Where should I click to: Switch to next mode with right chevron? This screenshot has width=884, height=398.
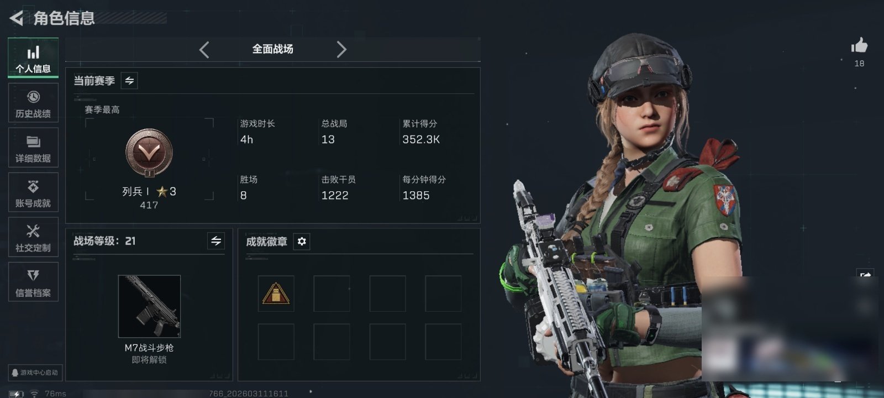(x=341, y=50)
